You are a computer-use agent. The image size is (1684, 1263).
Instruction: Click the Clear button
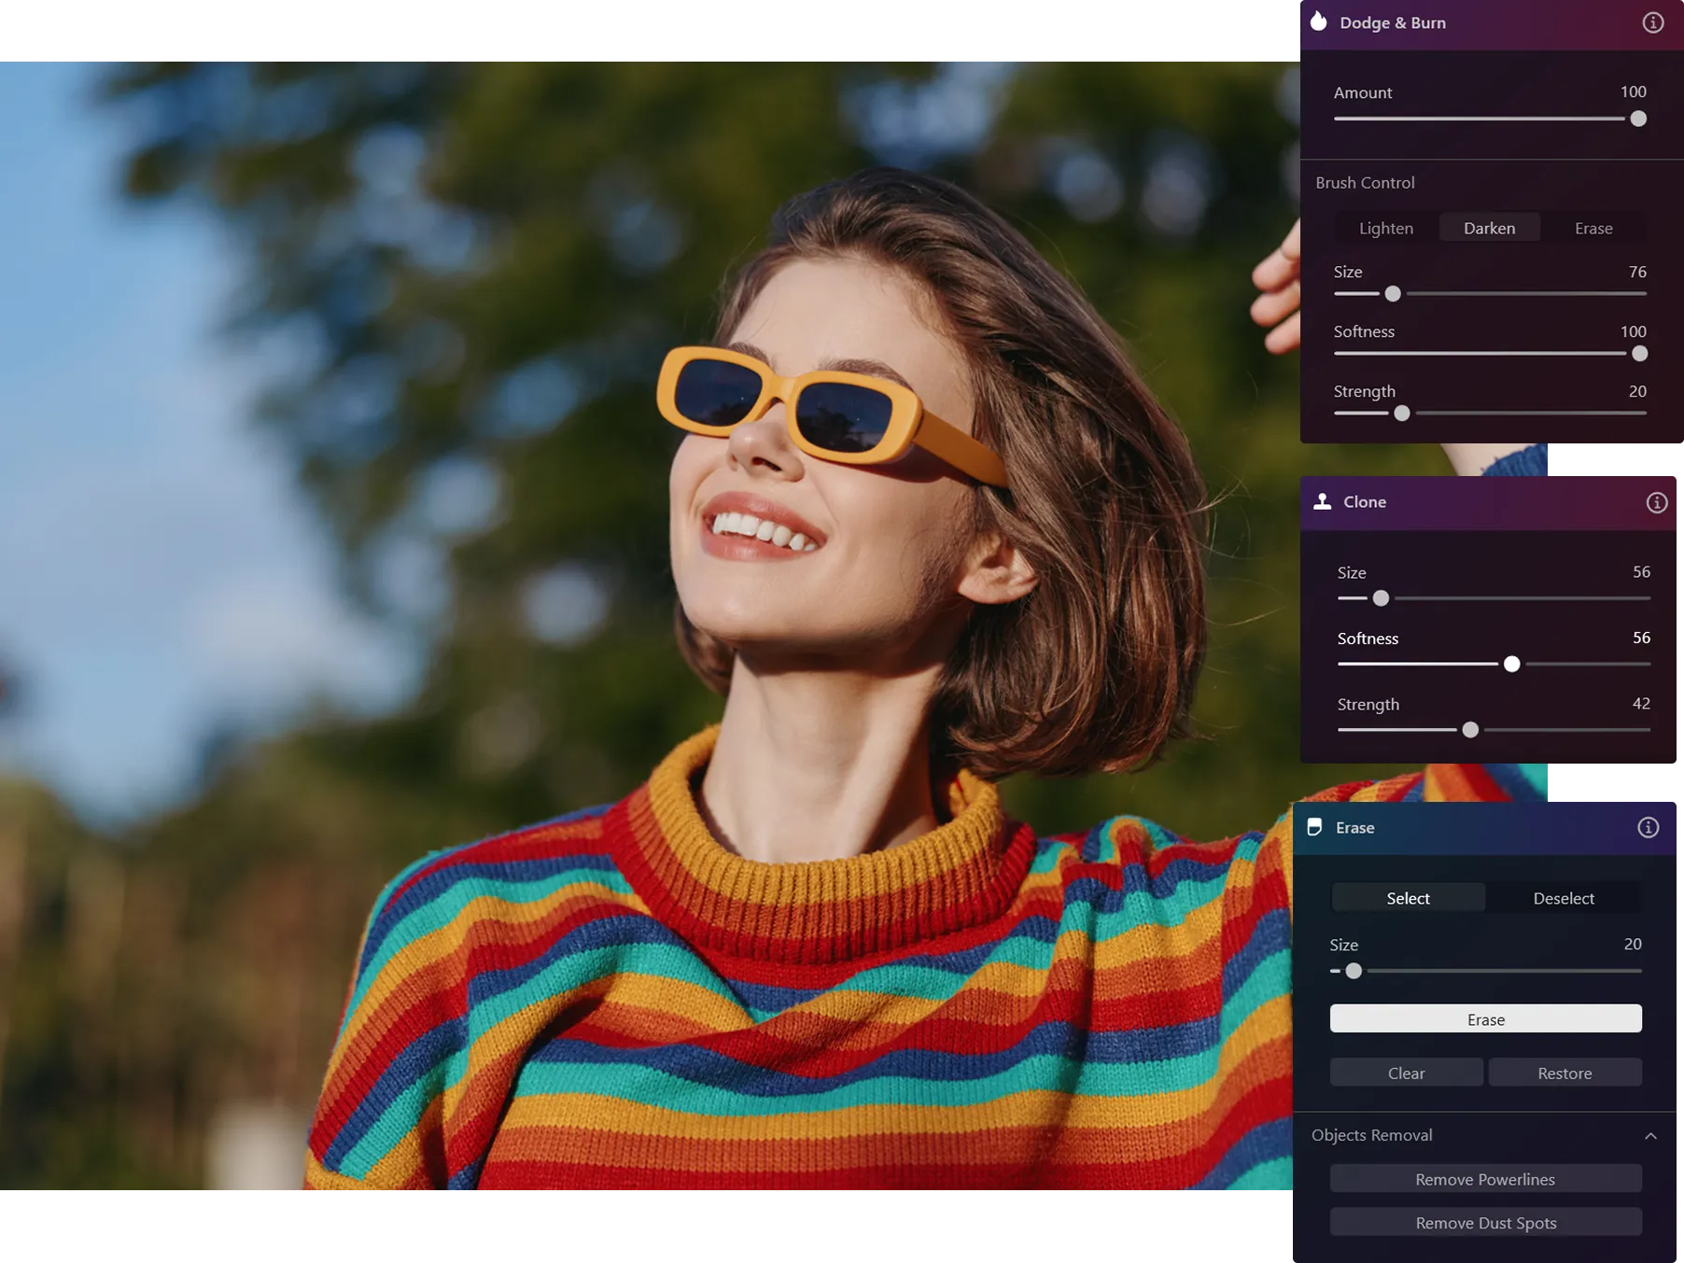[x=1407, y=1073]
